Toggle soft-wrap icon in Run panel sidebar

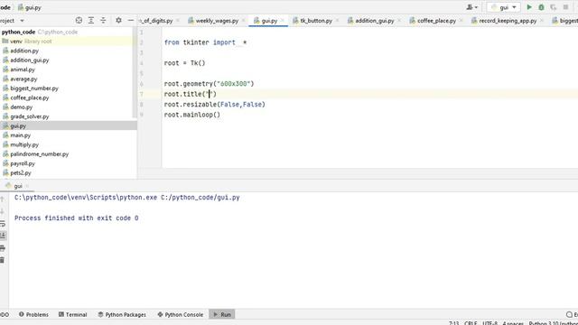click(3, 224)
